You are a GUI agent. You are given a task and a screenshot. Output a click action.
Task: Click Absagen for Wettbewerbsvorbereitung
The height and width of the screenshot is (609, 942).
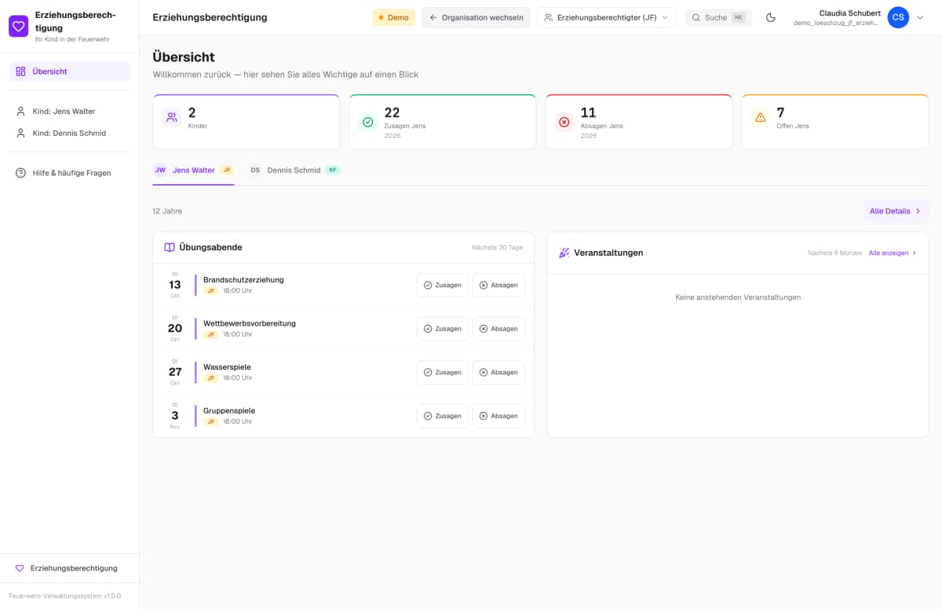[x=498, y=329]
